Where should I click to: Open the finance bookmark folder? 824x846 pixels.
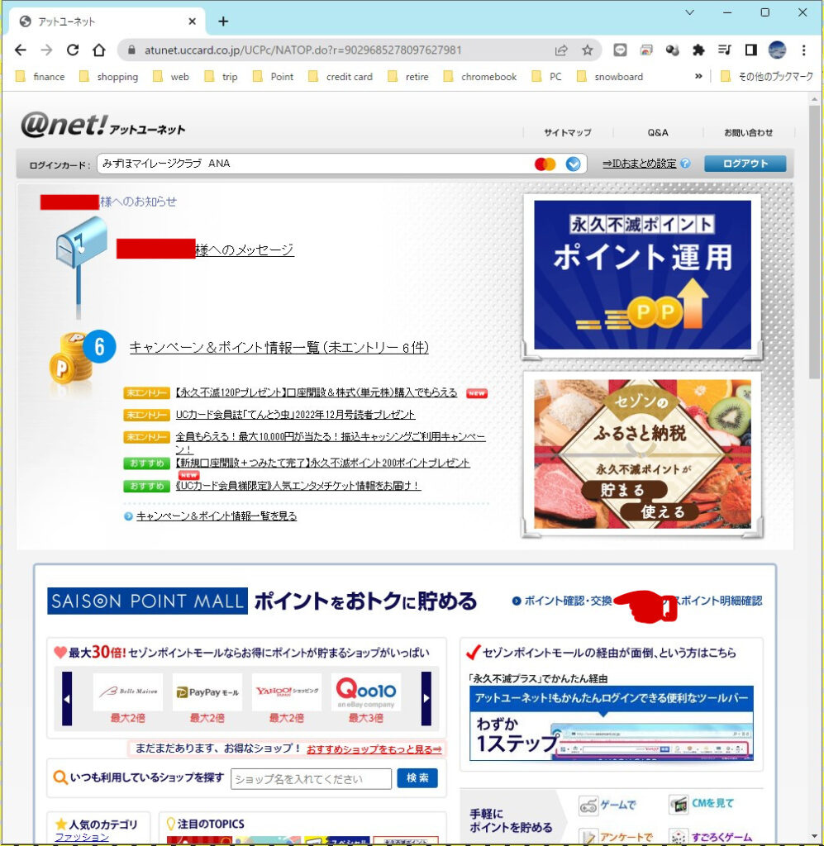tap(40, 77)
